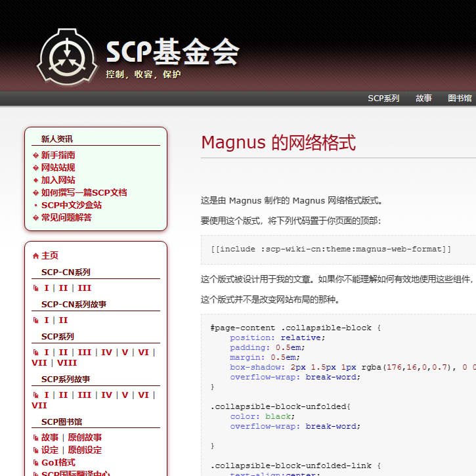Click the SCP基金会 site title

(x=173, y=52)
